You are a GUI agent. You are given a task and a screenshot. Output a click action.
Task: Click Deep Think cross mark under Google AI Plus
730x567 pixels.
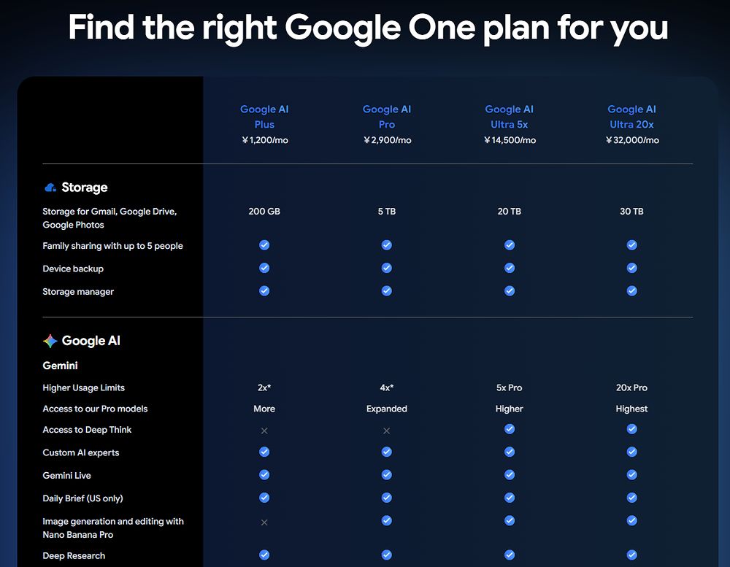pos(264,431)
